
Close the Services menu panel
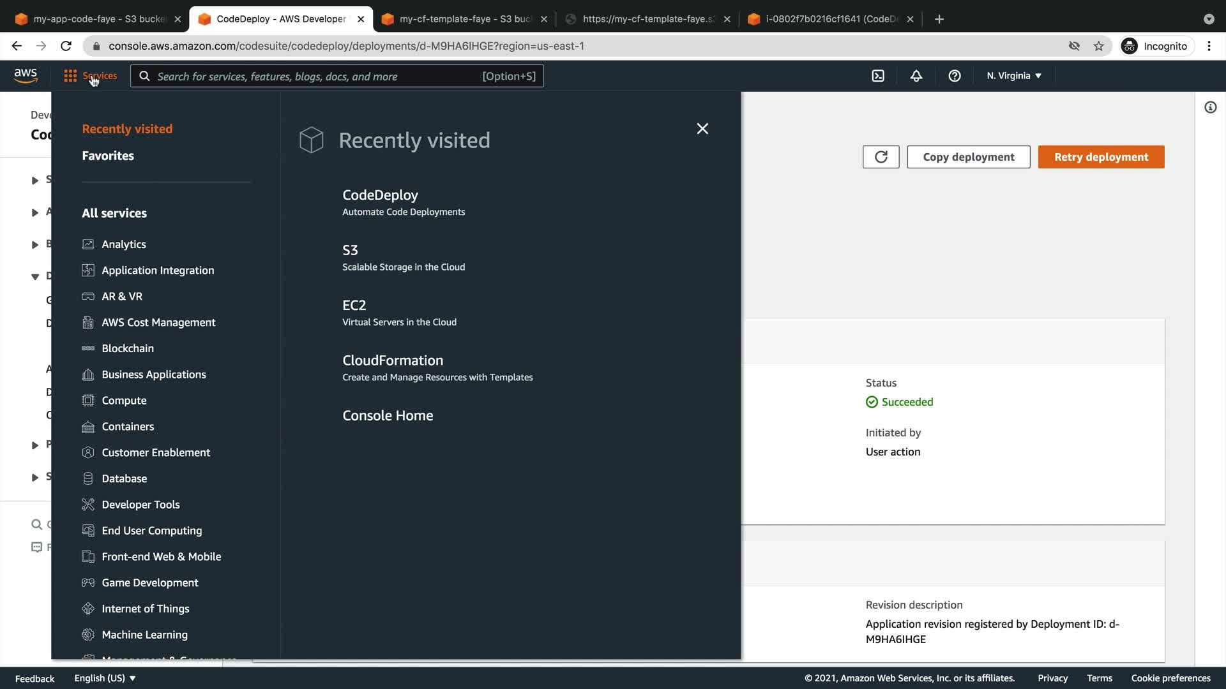click(x=702, y=129)
